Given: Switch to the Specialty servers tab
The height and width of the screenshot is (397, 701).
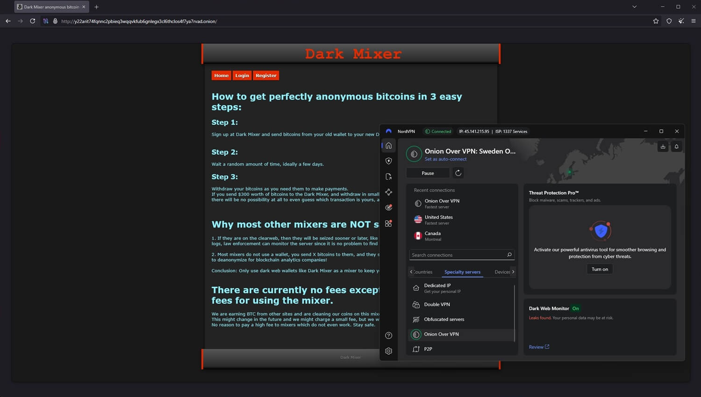Looking at the screenshot, I should pyautogui.click(x=462, y=272).
